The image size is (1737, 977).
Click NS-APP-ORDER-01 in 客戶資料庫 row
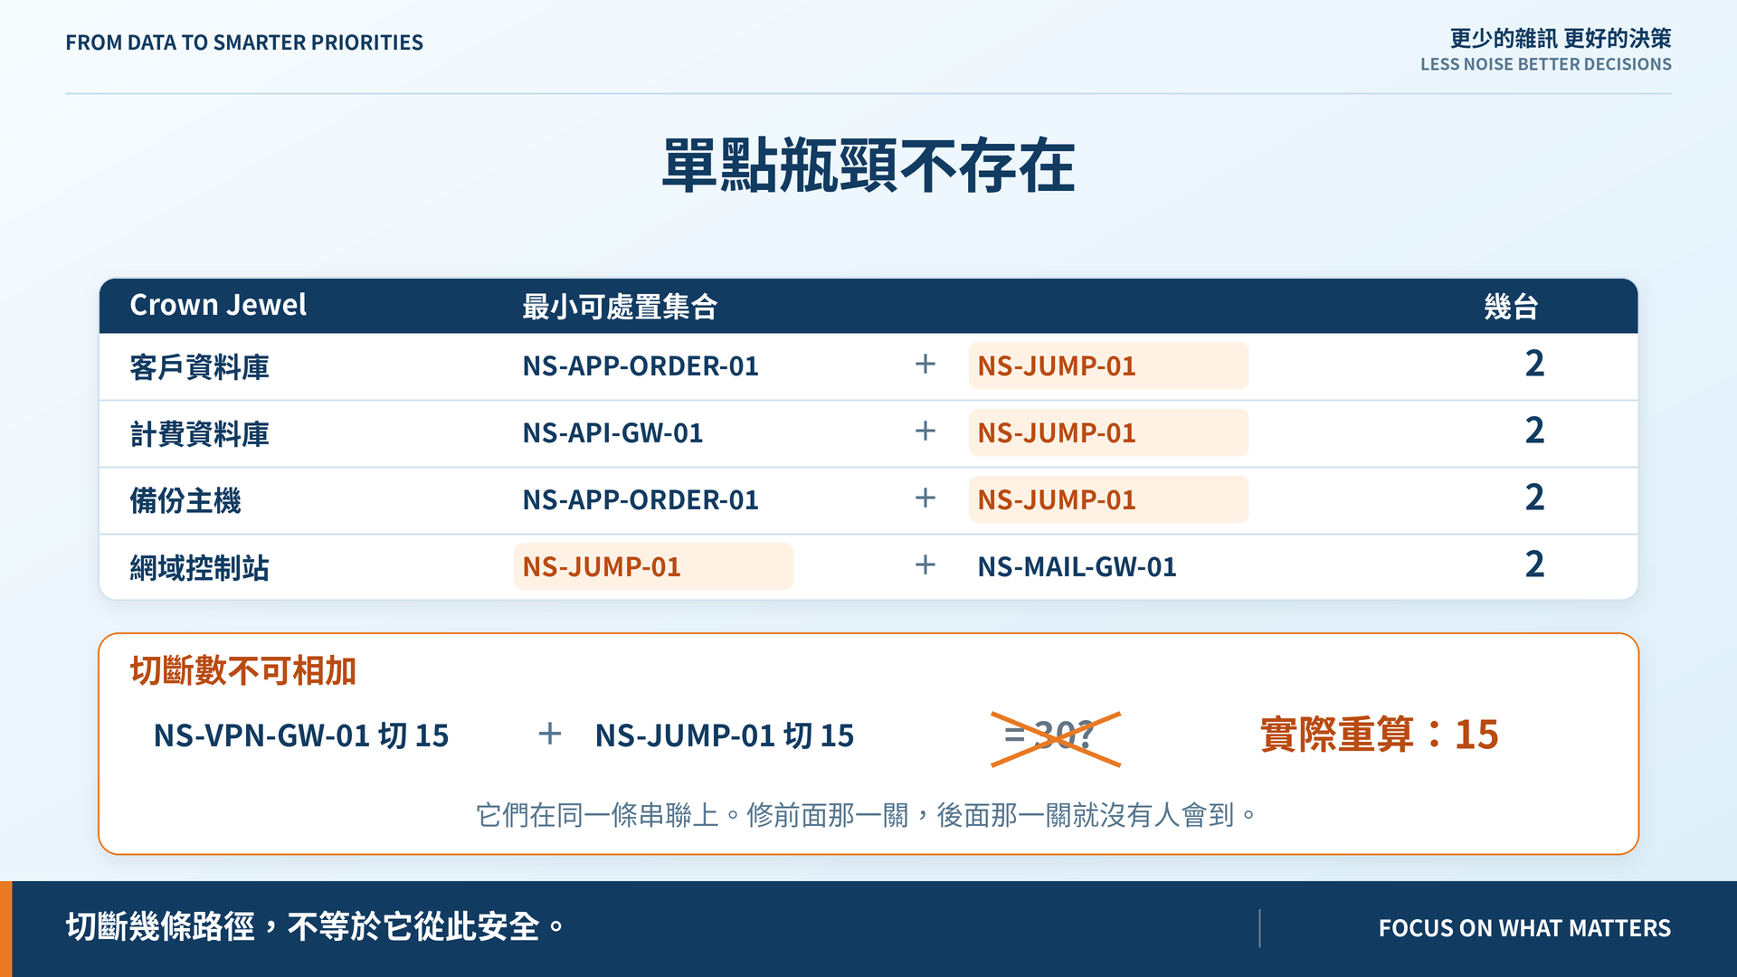point(641,366)
